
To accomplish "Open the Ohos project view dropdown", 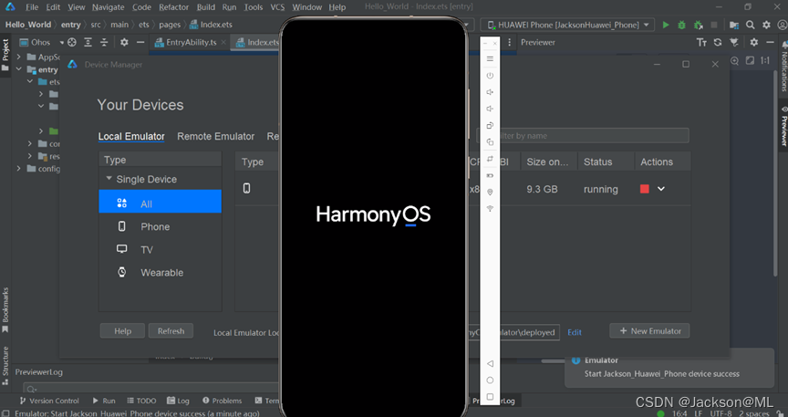I will point(42,43).
